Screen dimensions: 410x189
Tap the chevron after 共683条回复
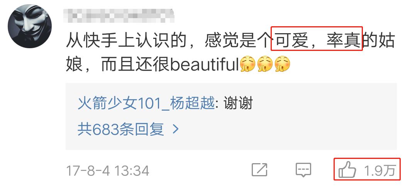pos(175,129)
